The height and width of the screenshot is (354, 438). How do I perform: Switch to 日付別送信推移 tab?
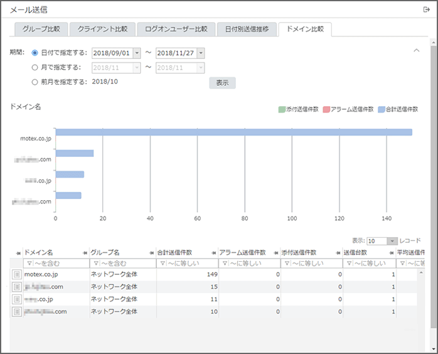[247, 29]
